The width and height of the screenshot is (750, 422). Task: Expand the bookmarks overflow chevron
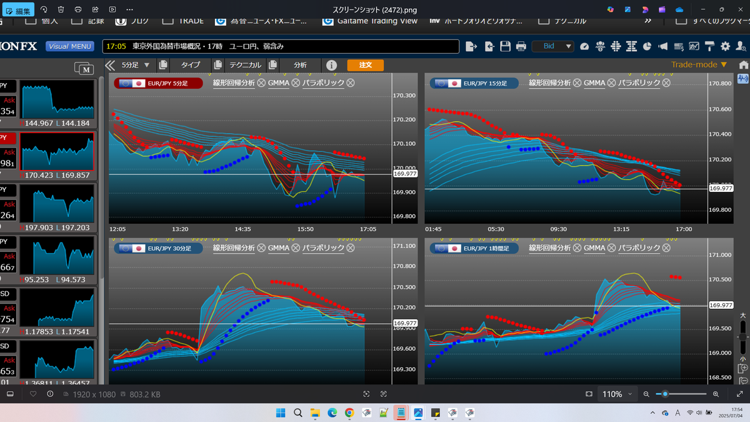pos(648,21)
